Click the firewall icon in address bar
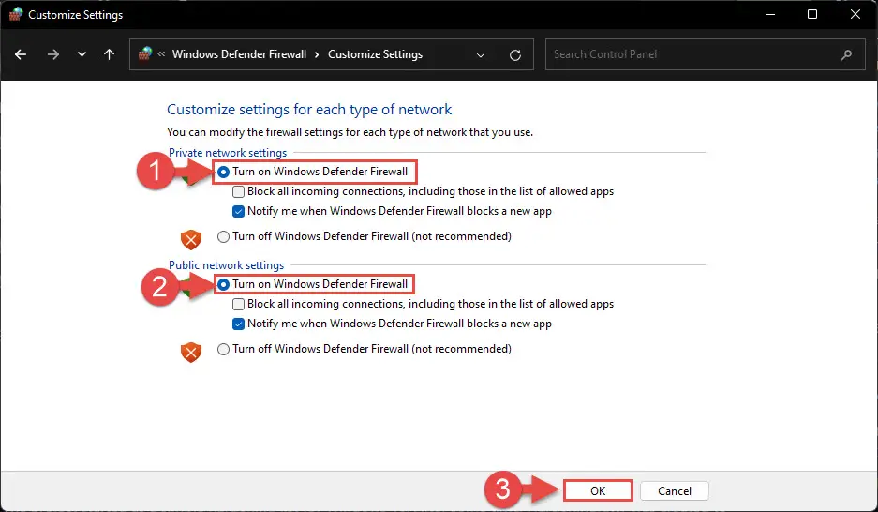 click(145, 53)
